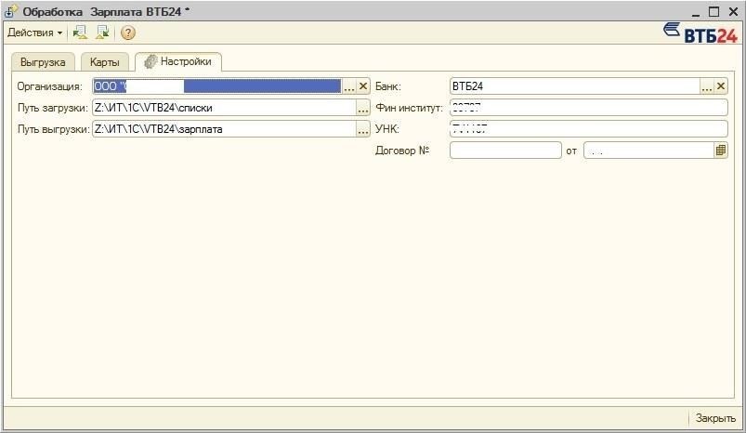
Task: Open the calendar picker for contract date
Action: tap(721, 151)
